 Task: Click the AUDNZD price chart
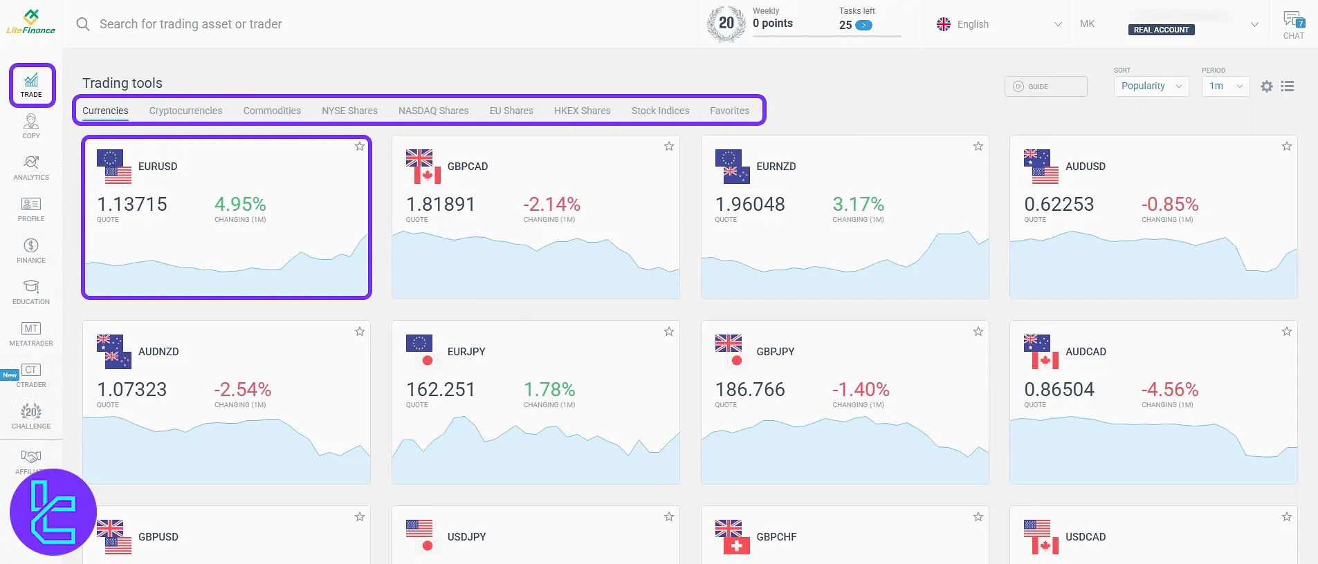pos(226,450)
